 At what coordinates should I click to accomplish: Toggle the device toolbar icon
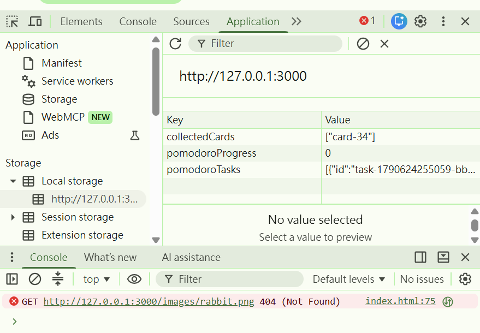coord(35,21)
